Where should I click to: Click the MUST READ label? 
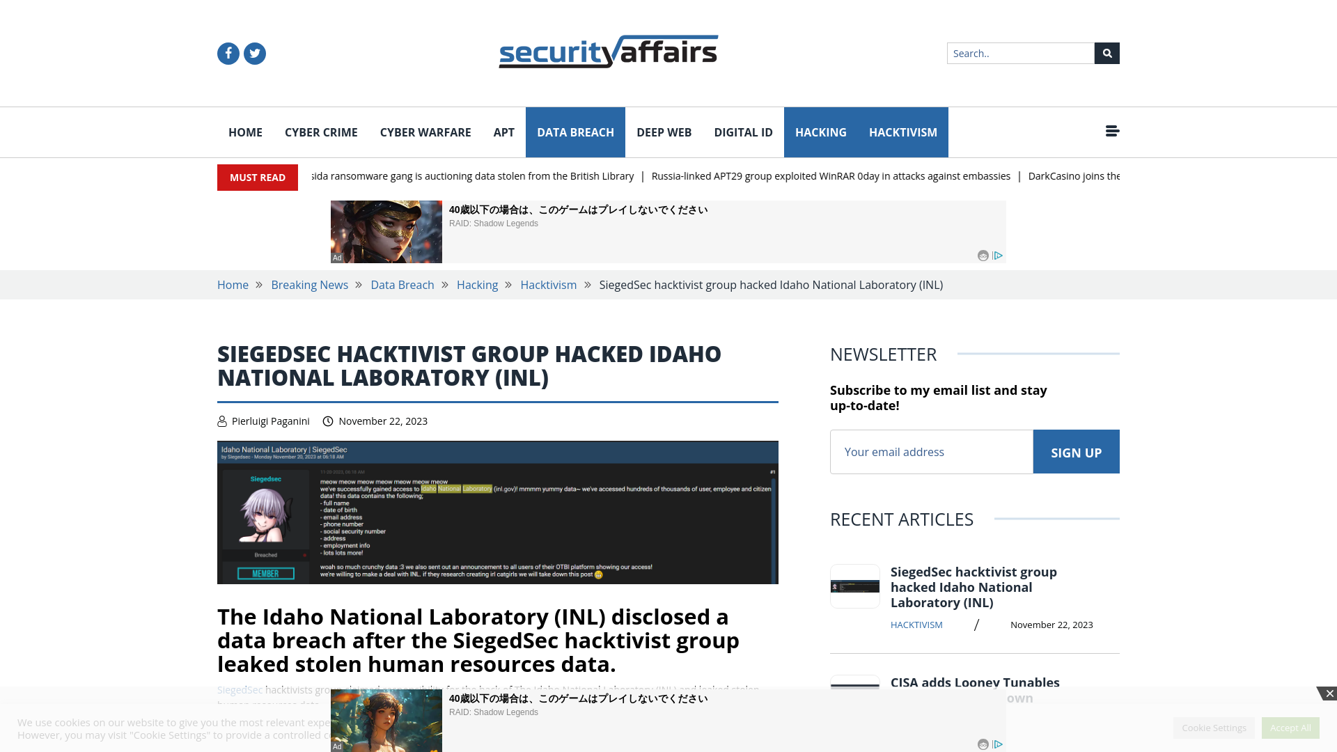258,178
